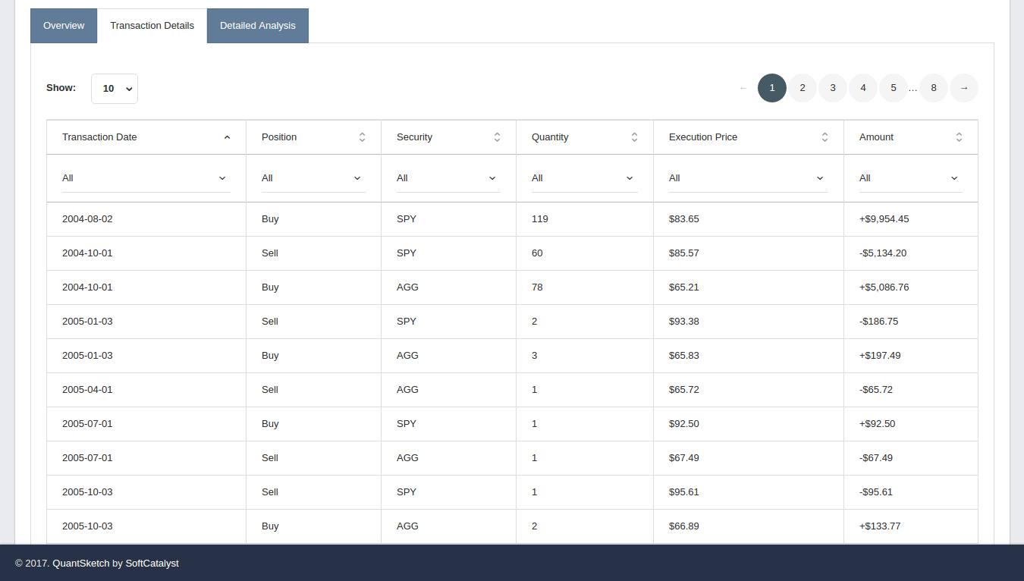Click the Execution Price header label
Screen dimensions: 1024x581
pos(703,137)
